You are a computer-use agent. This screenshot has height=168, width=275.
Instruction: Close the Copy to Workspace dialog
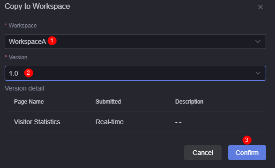pyautogui.click(x=260, y=7)
